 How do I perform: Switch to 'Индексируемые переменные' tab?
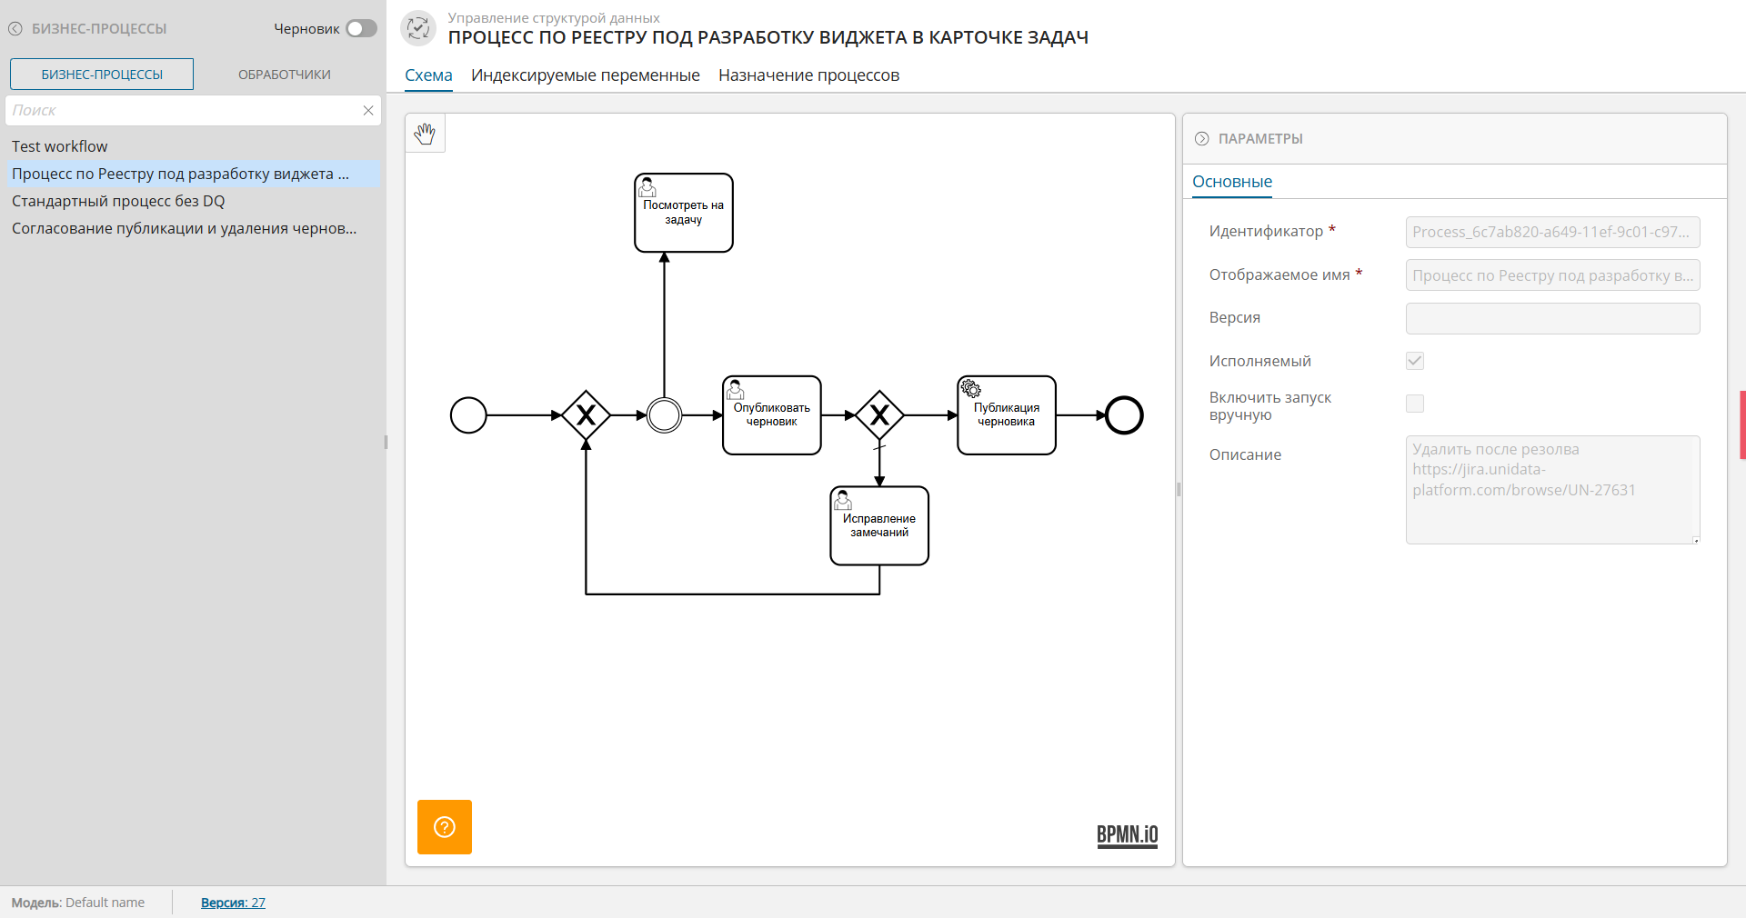click(585, 75)
